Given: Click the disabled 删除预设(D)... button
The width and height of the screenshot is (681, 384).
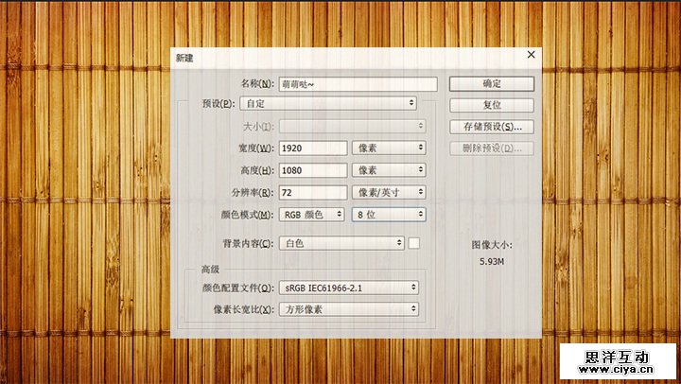Looking at the screenshot, I should (x=492, y=148).
